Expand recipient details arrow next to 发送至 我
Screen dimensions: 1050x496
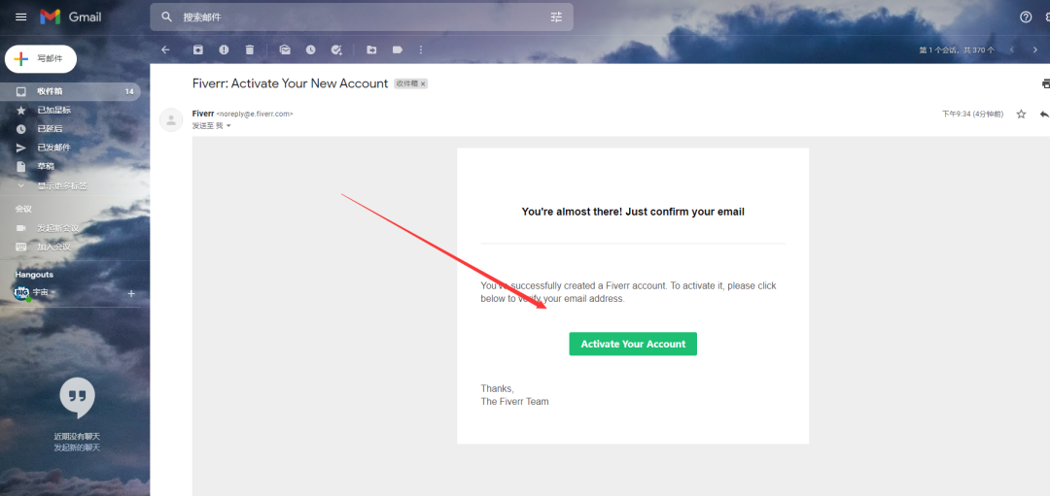point(228,125)
